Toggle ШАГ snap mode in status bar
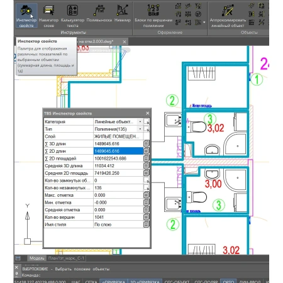Screen dimensions: 283x283 click(x=76, y=281)
